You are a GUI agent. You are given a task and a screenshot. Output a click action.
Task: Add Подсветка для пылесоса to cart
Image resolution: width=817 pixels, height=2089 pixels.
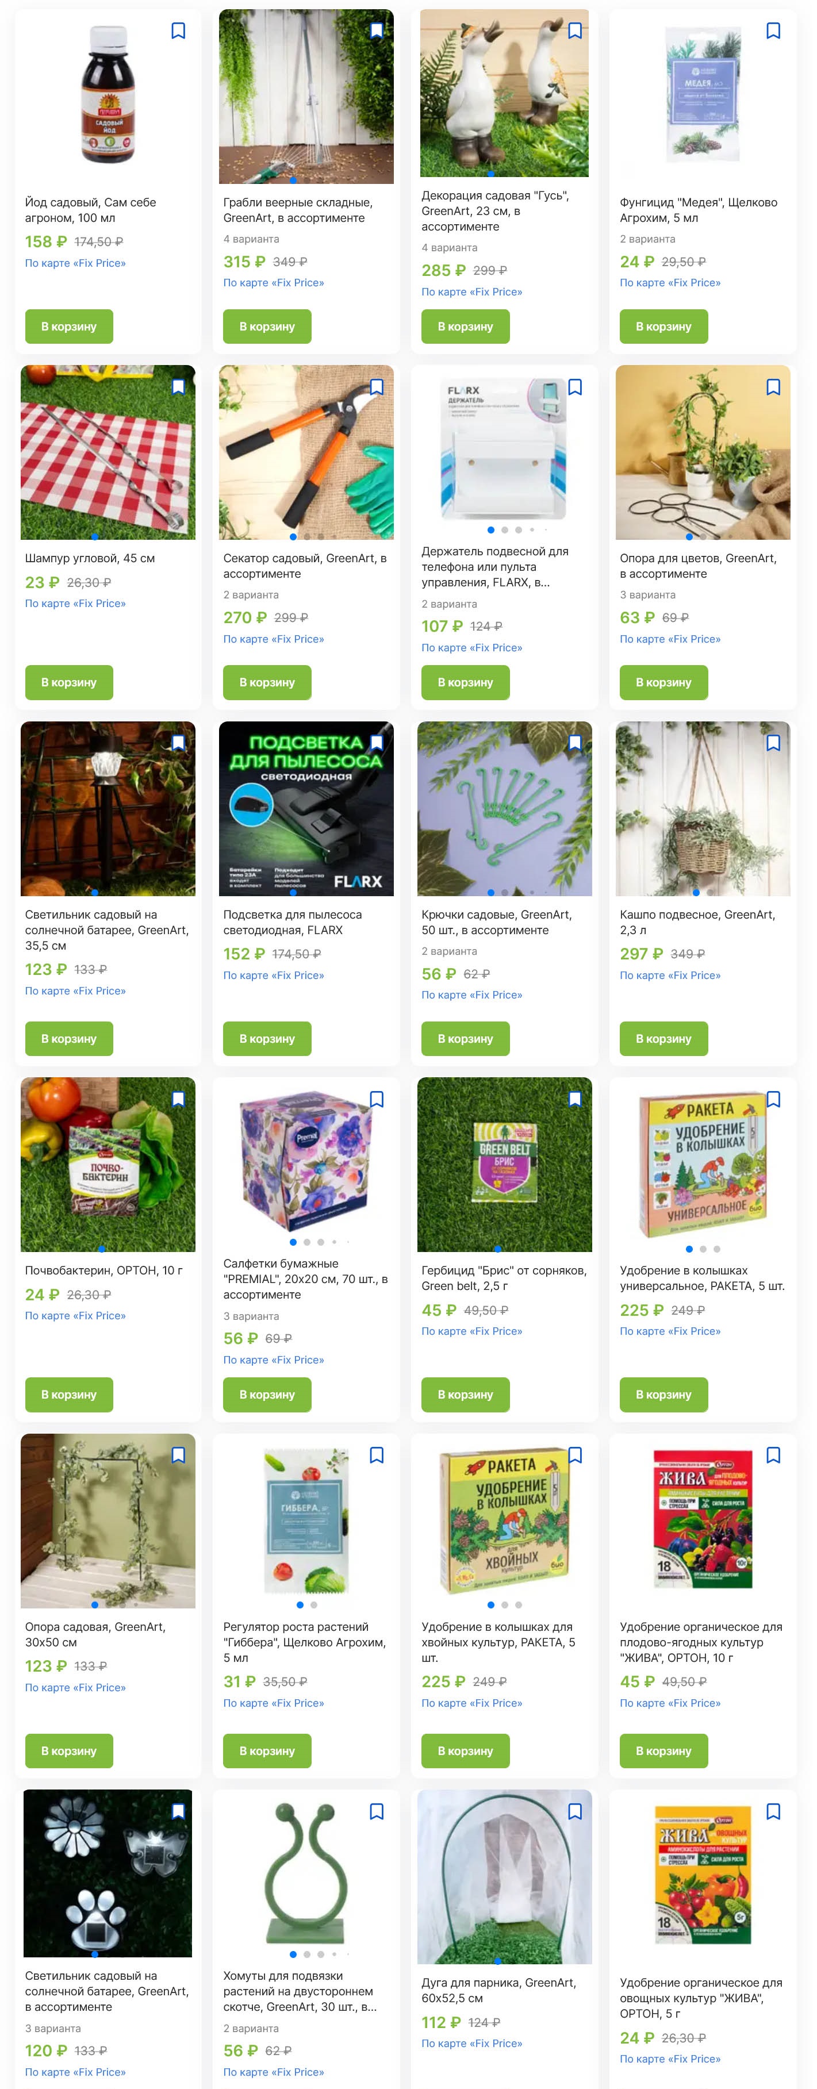[x=267, y=1038]
